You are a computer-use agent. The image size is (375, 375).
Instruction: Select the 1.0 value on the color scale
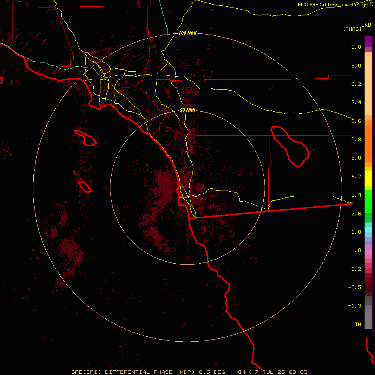[356, 250]
